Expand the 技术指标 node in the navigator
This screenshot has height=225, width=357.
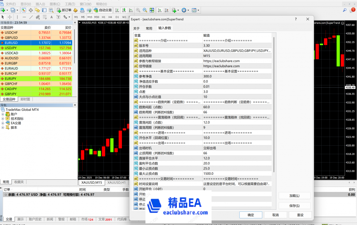point(3,118)
